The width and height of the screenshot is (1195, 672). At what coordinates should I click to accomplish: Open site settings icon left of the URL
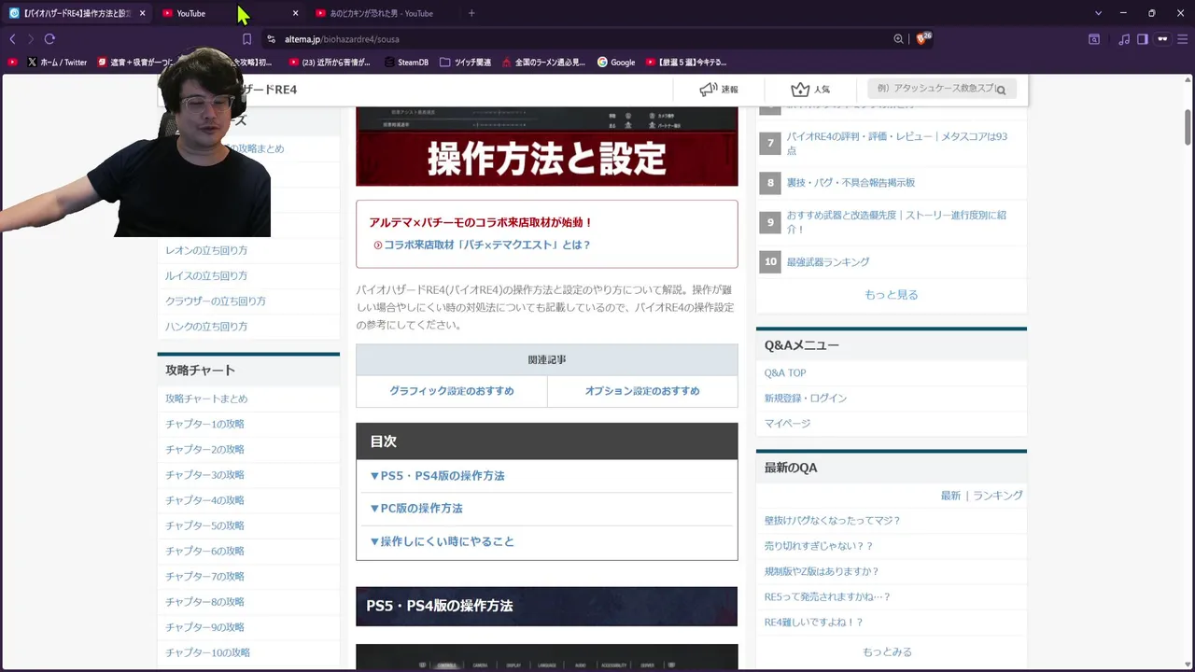(271, 39)
